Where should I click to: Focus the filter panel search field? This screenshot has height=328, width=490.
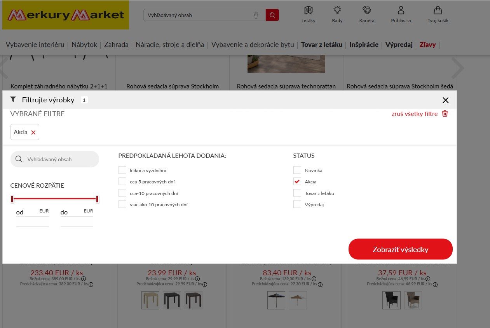55,159
